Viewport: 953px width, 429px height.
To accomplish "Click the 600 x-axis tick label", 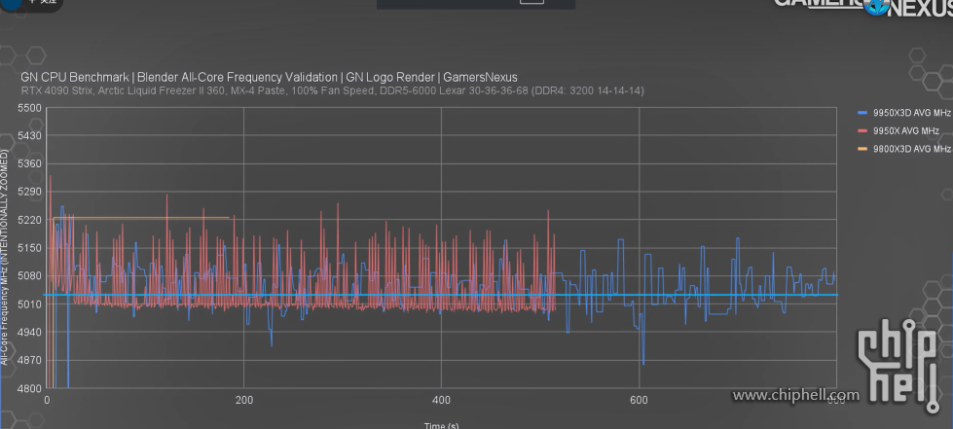I will click(639, 401).
